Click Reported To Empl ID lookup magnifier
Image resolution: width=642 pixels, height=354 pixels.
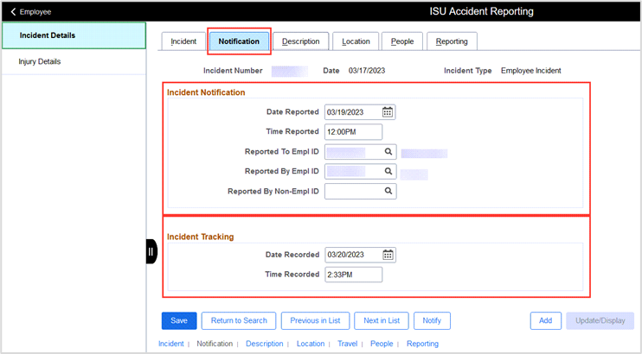pyautogui.click(x=388, y=152)
